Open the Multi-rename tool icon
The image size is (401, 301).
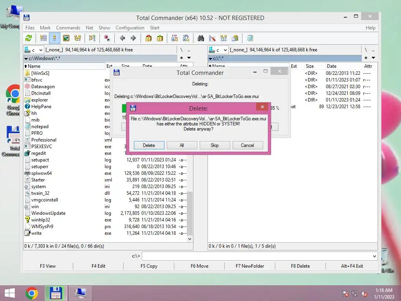pyautogui.click(x=212, y=38)
